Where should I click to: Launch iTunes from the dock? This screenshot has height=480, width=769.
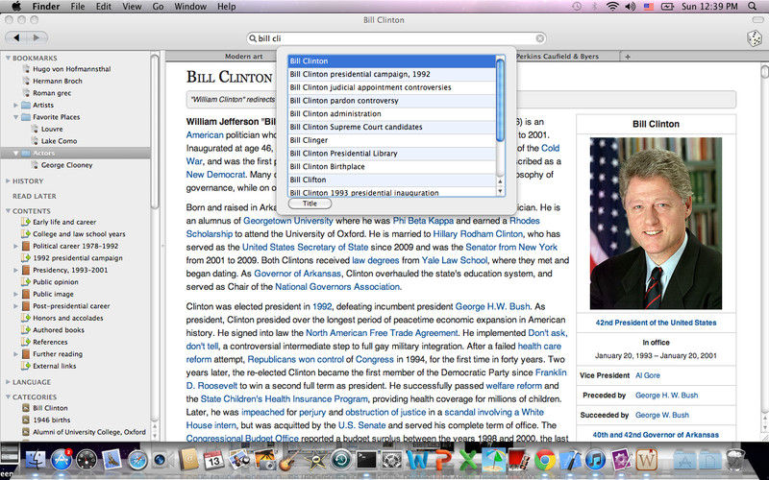pyautogui.click(x=595, y=461)
